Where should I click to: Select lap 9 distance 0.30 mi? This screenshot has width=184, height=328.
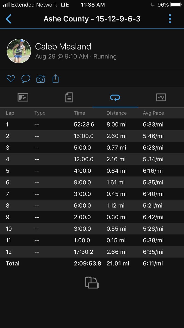116,217
